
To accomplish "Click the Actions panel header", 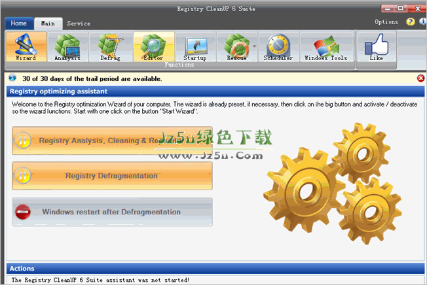I will (x=215, y=269).
